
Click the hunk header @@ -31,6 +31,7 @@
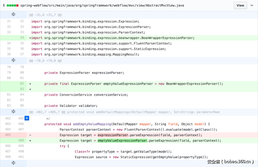tap(45, 15)
